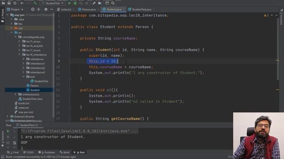Toggle soft-wrap in Run console
The image size is (284, 159).
coord(15,143)
